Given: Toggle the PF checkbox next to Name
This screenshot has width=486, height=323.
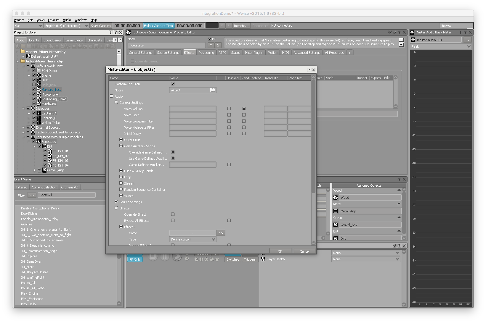Looking at the screenshot, I should [x=209, y=39].
